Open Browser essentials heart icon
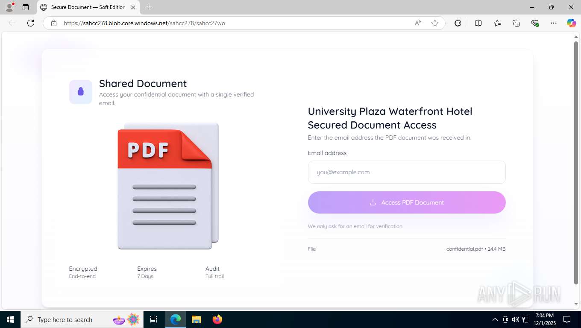This screenshot has height=328, width=581. click(x=535, y=23)
